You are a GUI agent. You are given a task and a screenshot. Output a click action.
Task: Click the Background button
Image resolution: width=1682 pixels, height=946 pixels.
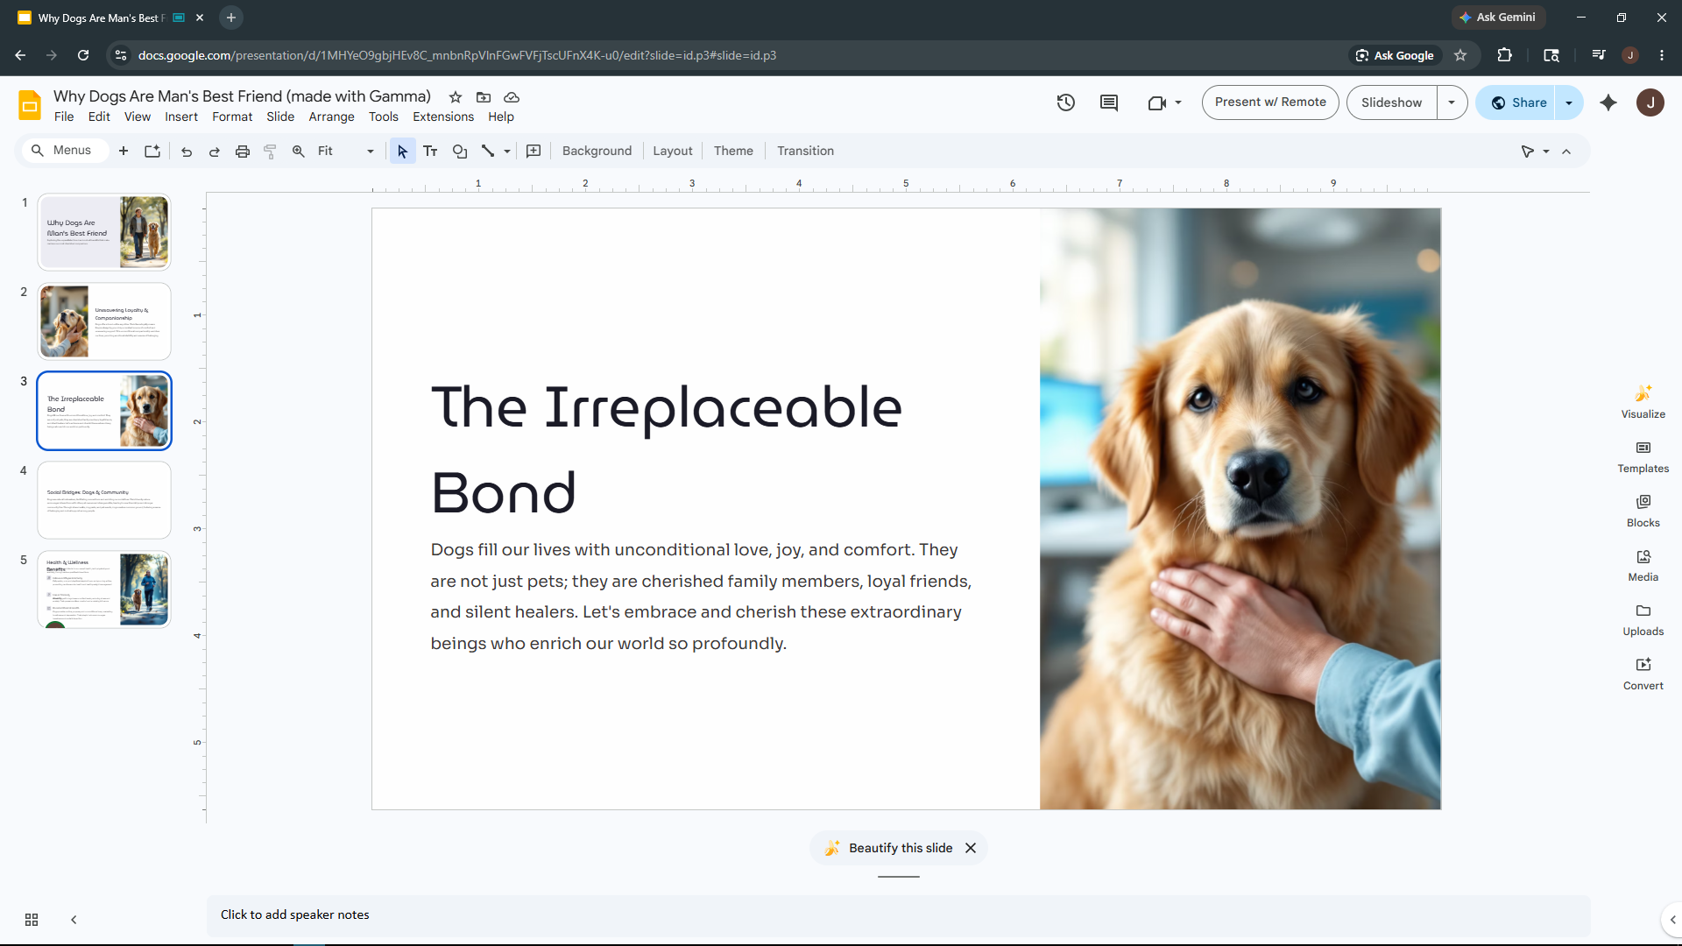(x=597, y=151)
